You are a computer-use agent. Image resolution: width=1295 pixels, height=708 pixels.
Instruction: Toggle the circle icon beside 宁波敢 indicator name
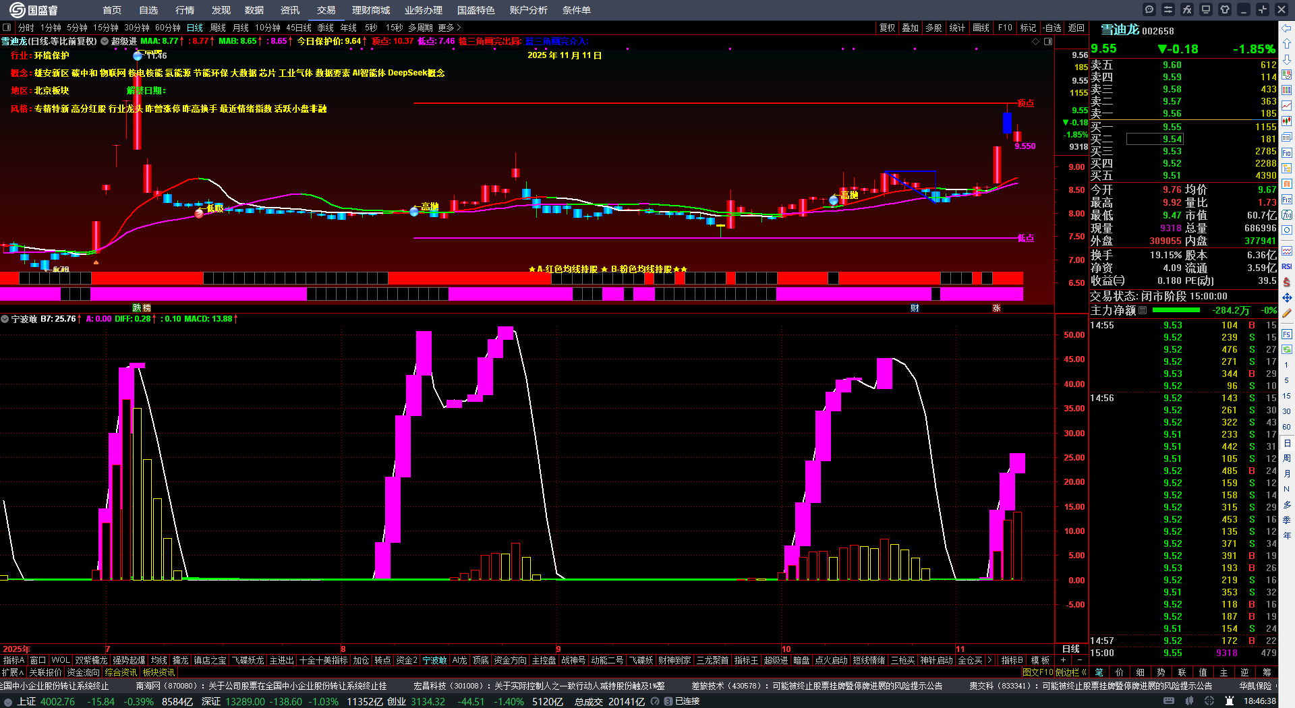coord(5,319)
